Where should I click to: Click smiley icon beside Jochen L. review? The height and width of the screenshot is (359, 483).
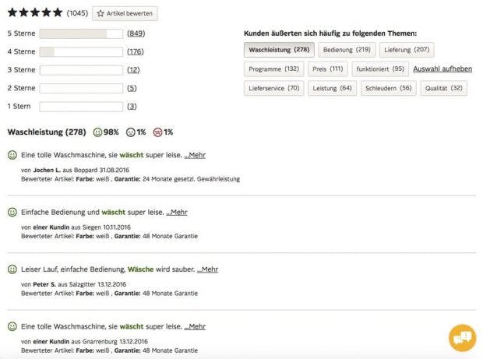pyautogui.click(x=12, y=155)
